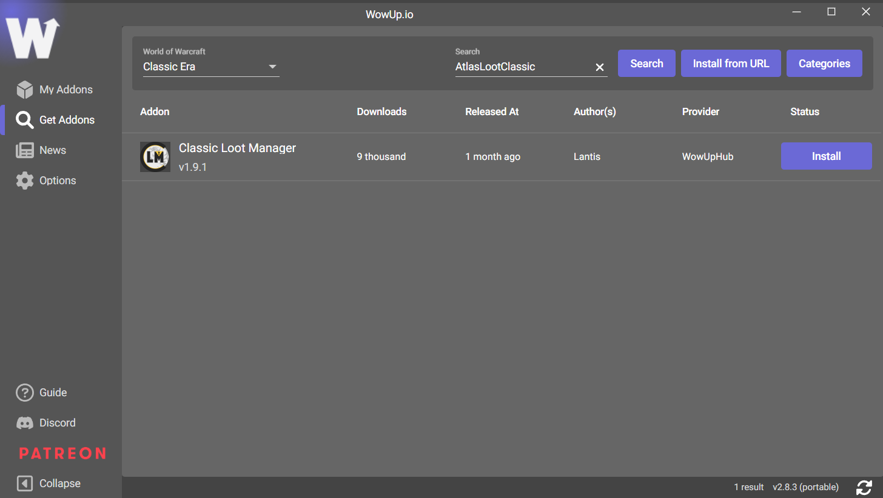
Task: Open the World of Warcraft version dropdown
Action: pos(272,67)
